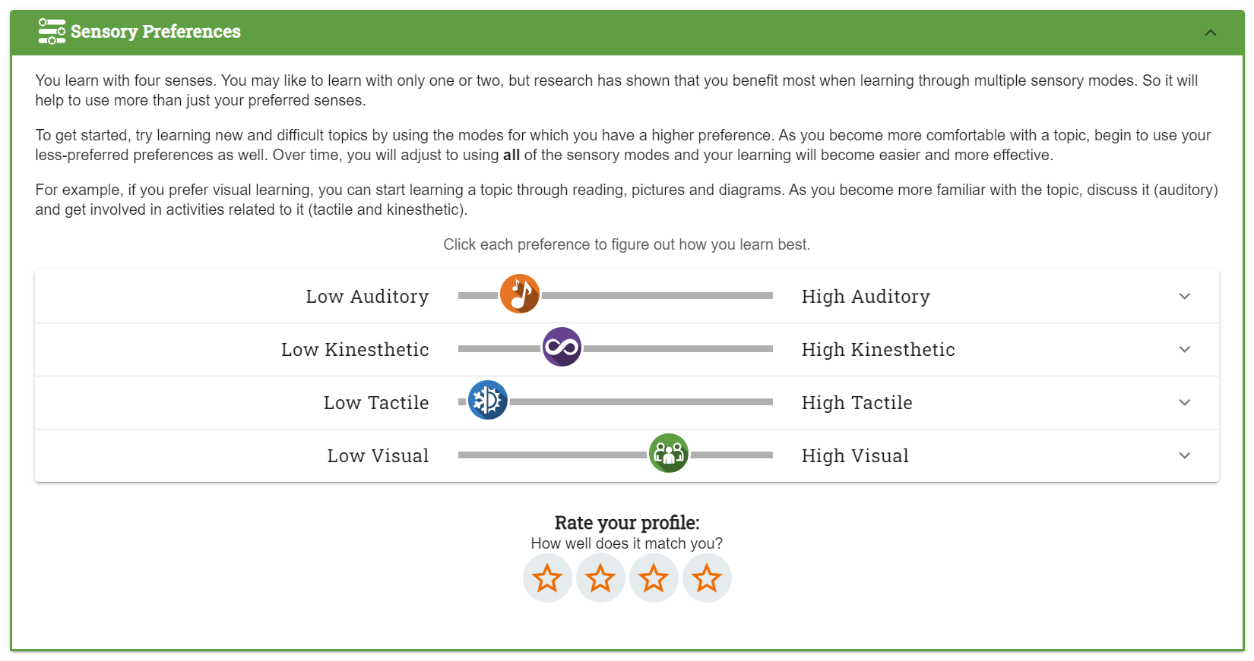
Task: Click the orange Auditory music note icon
Action: click(x=520, y=294)
